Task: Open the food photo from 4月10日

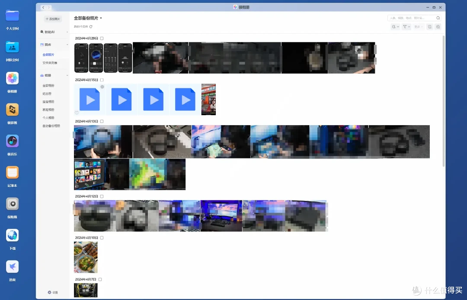Action: pos(86,257)
